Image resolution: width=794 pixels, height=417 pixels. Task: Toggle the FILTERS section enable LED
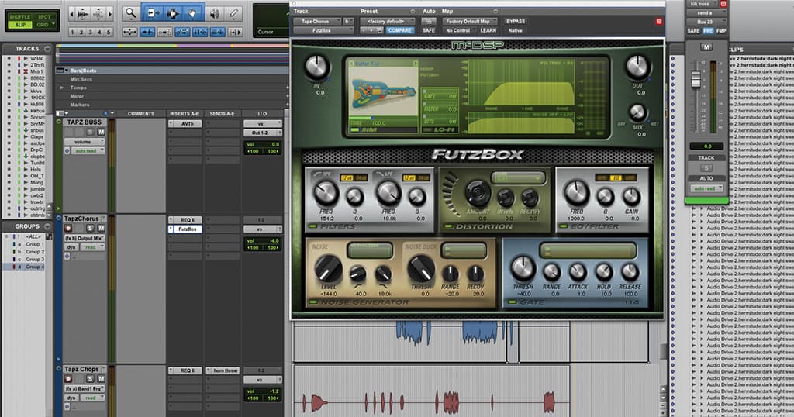tap(313, 226)
